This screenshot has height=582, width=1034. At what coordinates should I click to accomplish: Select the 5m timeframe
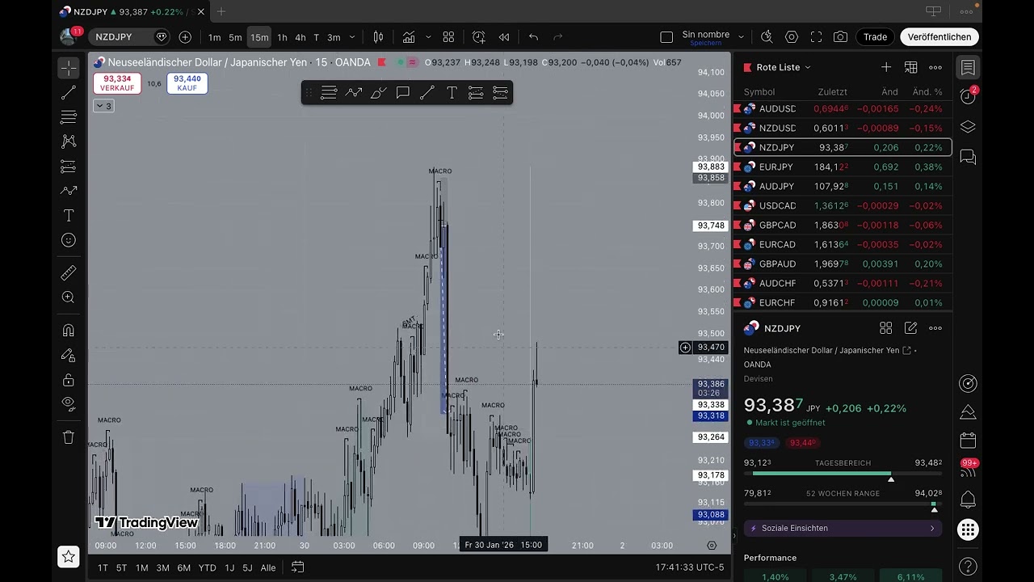point(235,37)
